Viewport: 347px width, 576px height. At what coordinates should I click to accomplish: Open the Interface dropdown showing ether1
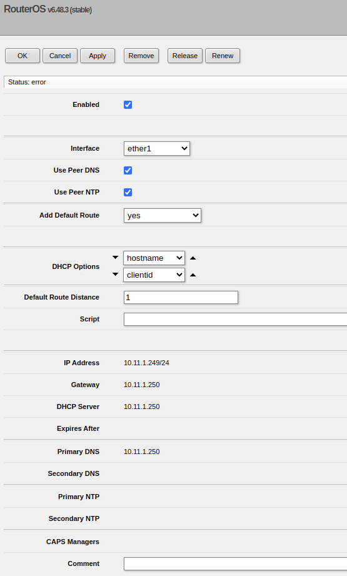click(x=157, y=148)
